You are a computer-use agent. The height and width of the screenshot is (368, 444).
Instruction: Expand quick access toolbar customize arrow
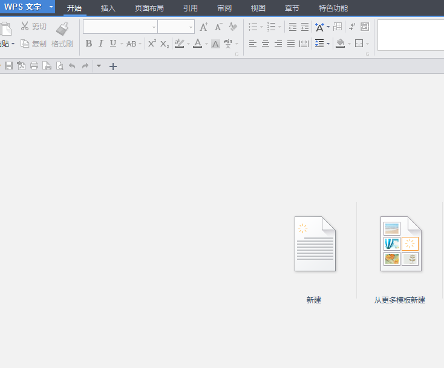99,66
